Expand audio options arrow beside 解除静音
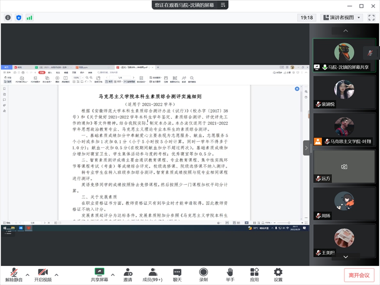 tap(28, 275)
